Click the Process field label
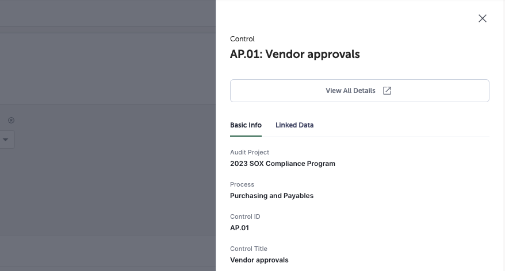The height and width of the screenshot is (271, 505). (x=242, y=184)
